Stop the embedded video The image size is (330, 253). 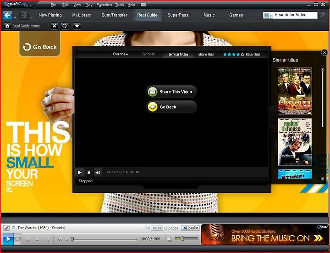pos(89,173)
